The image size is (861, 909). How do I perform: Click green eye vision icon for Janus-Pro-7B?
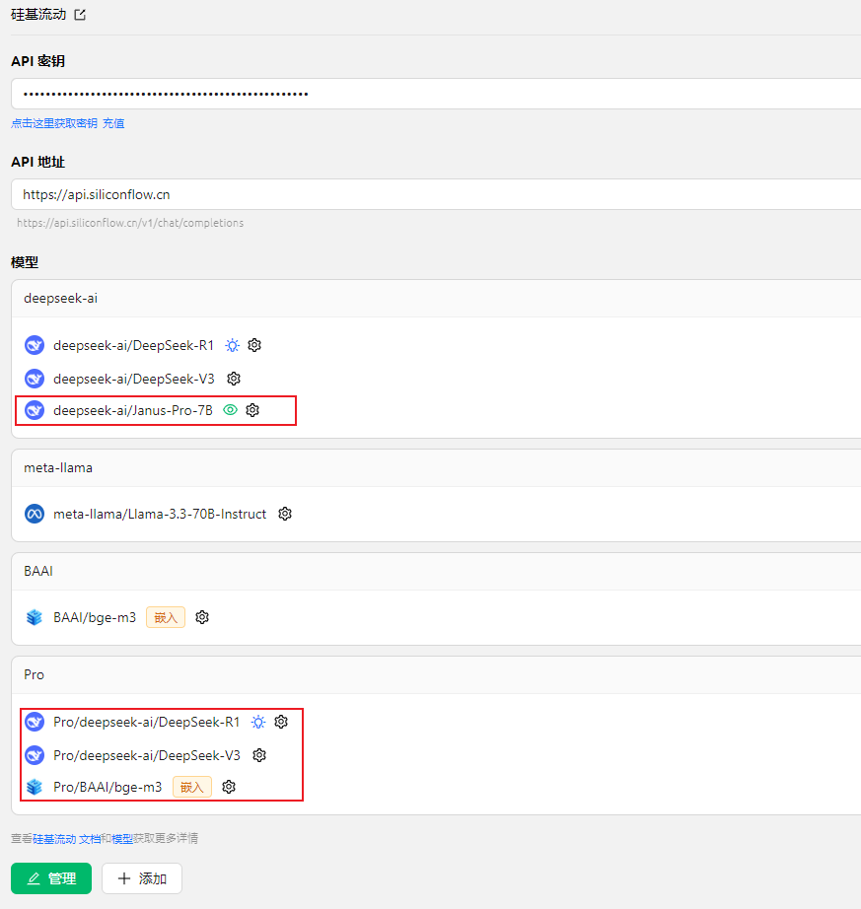[x=230, y=410]
